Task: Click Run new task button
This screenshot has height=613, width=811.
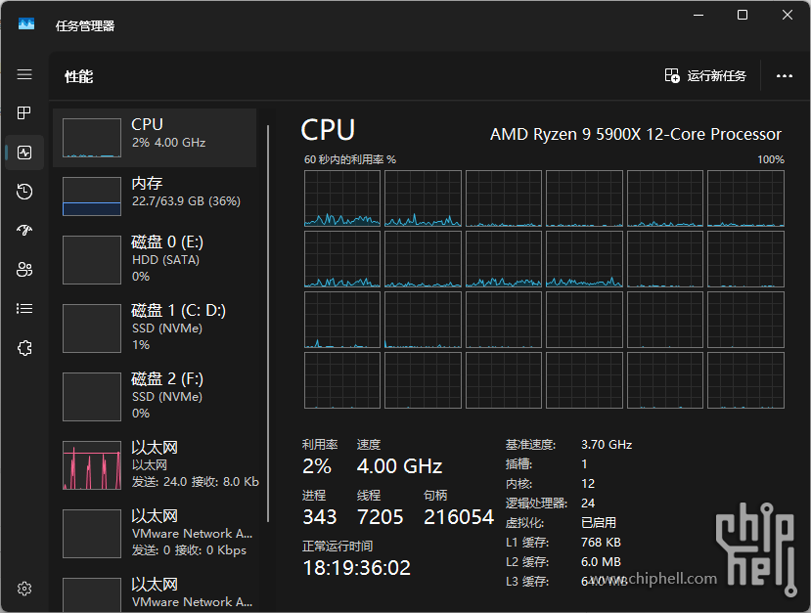Action: pyautogui.click(x=705, y=76)
